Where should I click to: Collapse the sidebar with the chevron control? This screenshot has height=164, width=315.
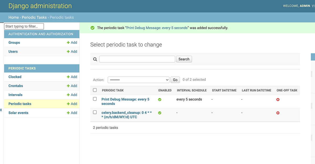coord(1,110)
